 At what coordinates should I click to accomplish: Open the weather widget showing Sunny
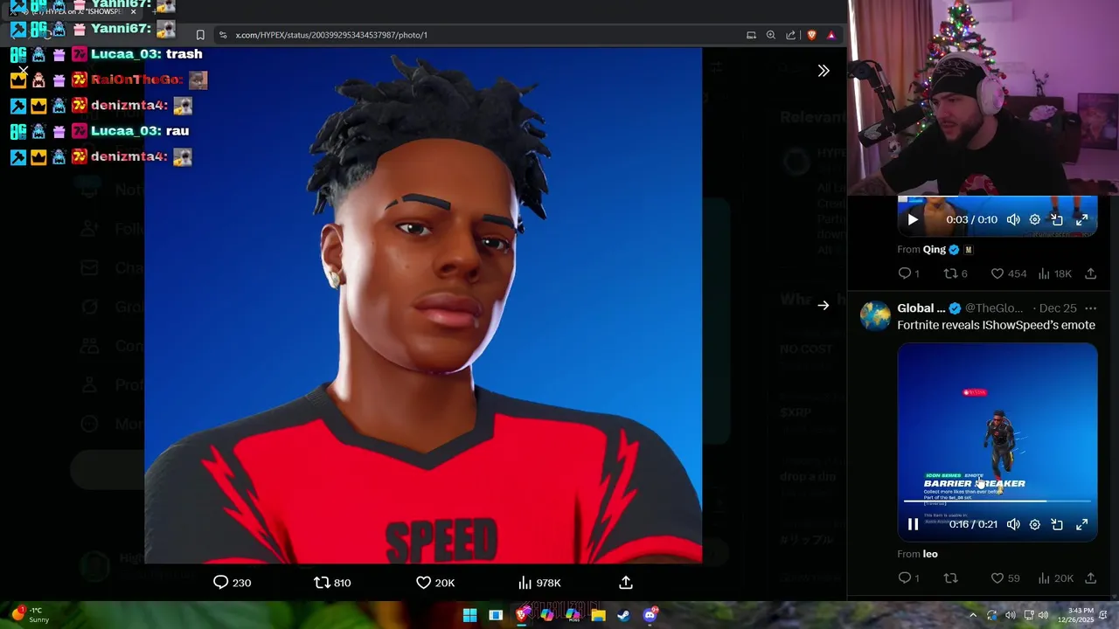[30, 615]
